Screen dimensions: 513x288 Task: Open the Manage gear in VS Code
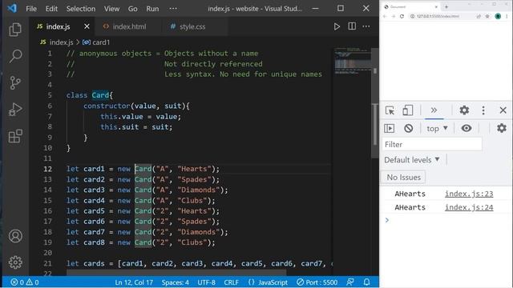tap(15, 262)
